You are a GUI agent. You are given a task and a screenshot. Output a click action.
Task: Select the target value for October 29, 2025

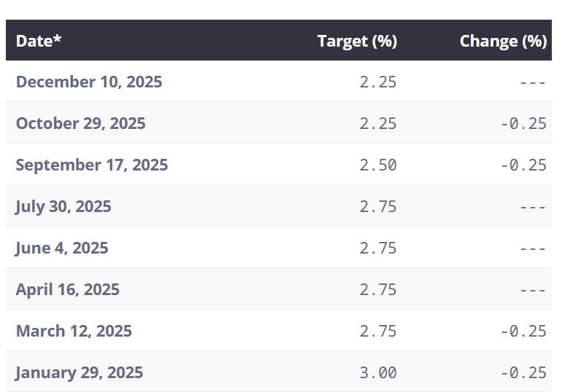pyautogui.click(x=378, y=124)
